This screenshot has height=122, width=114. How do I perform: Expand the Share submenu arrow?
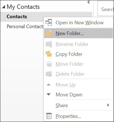(108, 105)
